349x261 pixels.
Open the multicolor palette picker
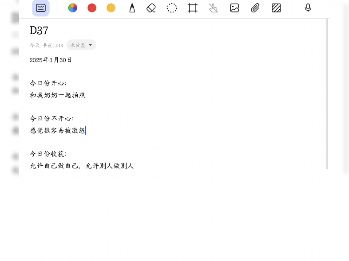(73, 8)
